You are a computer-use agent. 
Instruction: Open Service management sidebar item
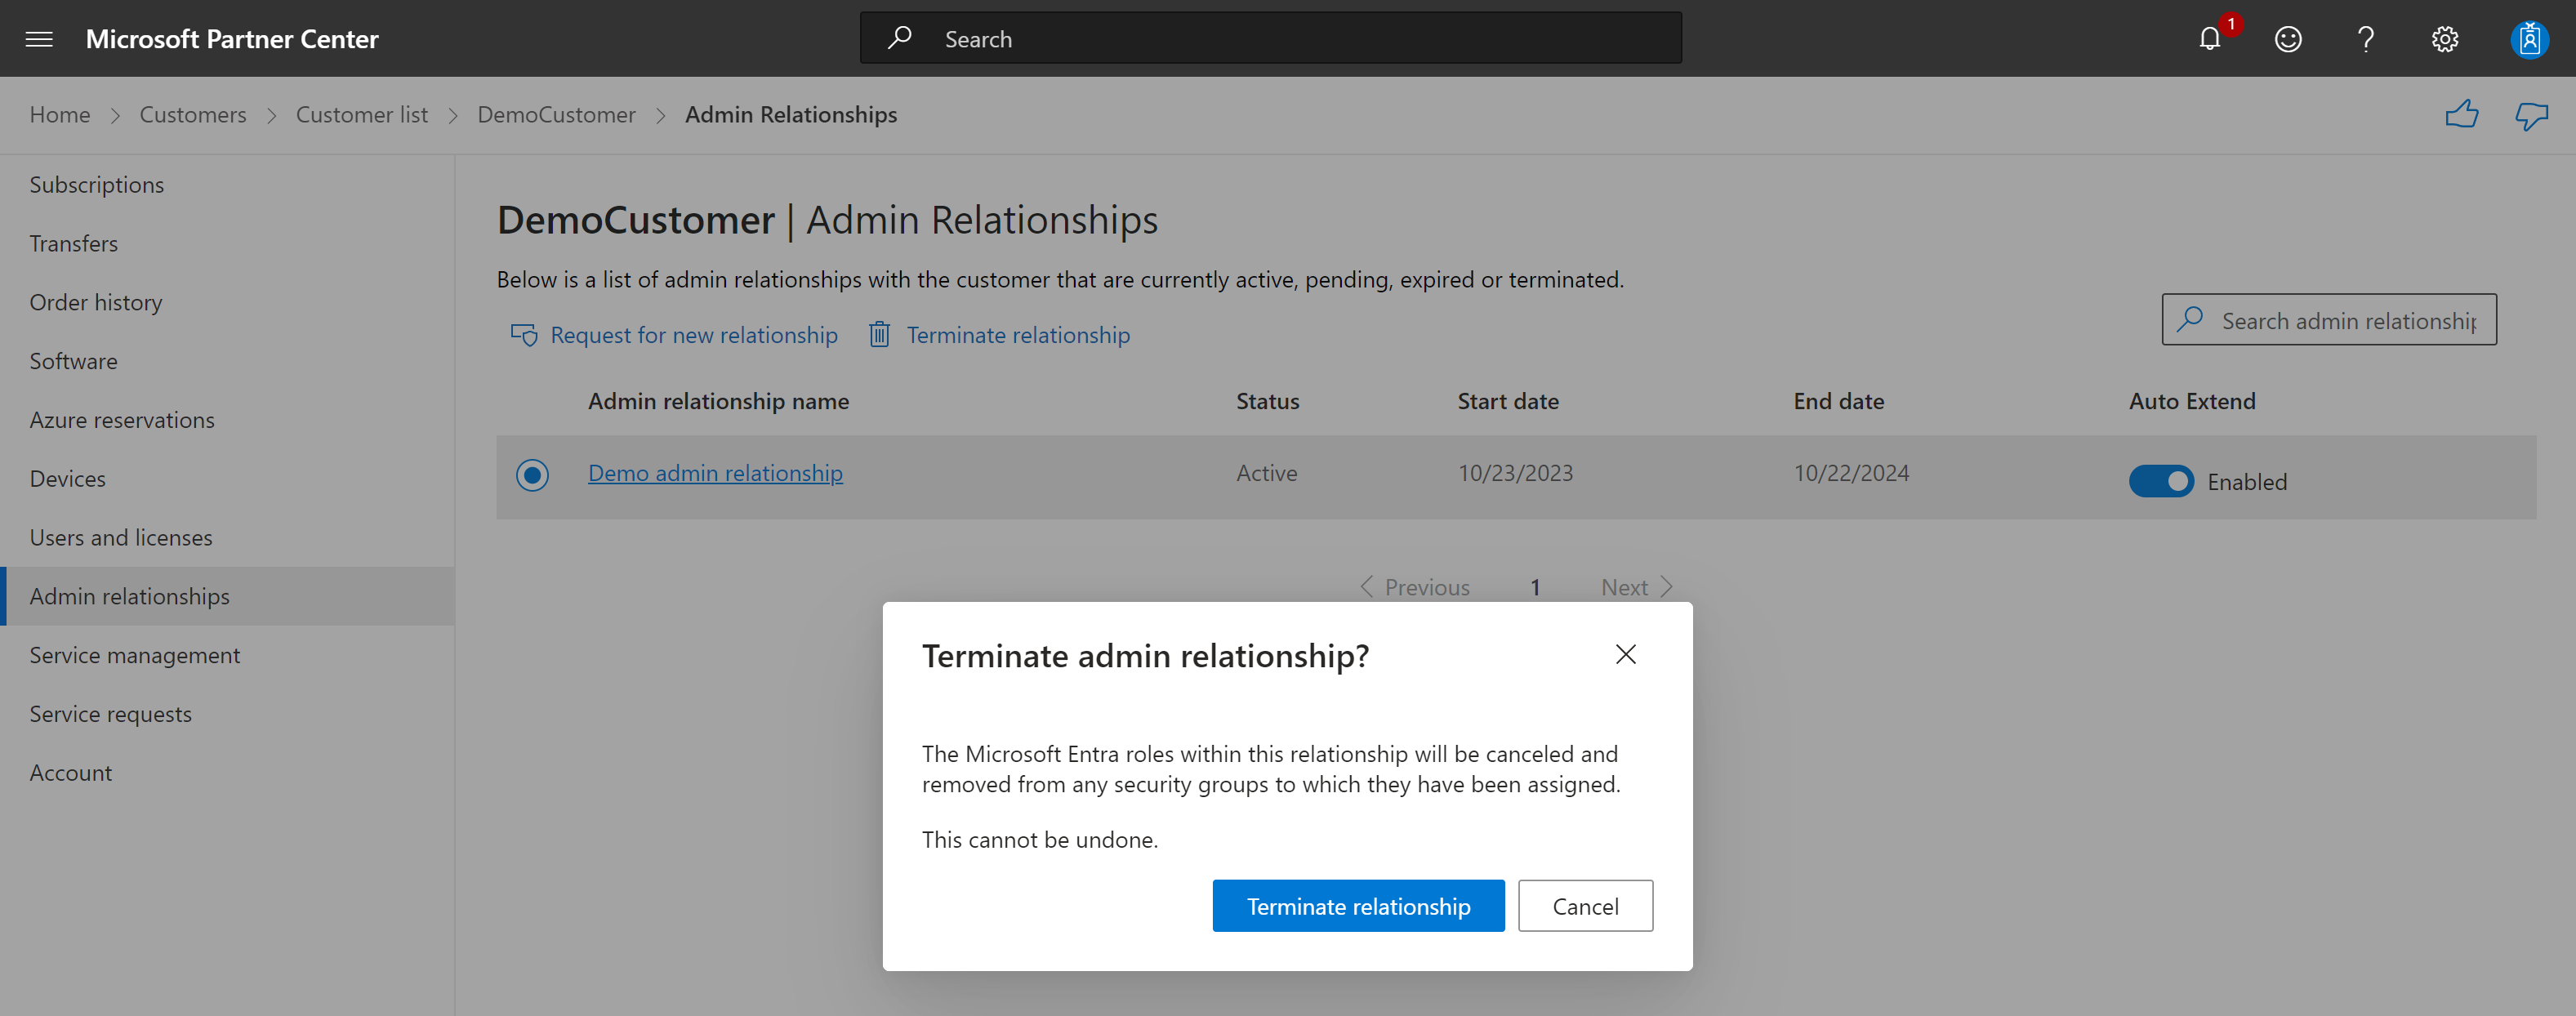[133, 653]
